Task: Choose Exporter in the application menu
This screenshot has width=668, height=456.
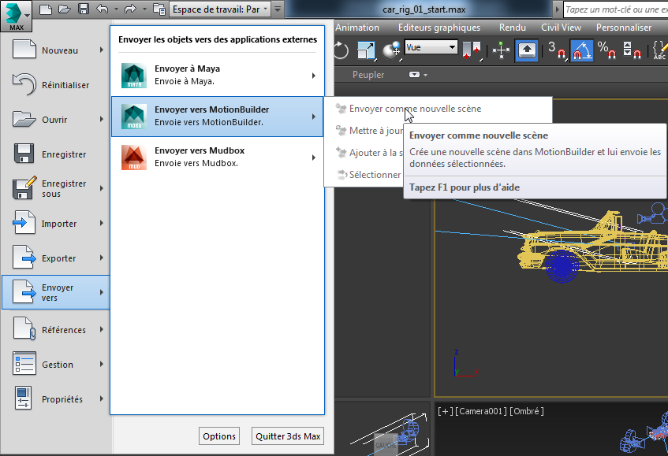Action: (55, 258)
